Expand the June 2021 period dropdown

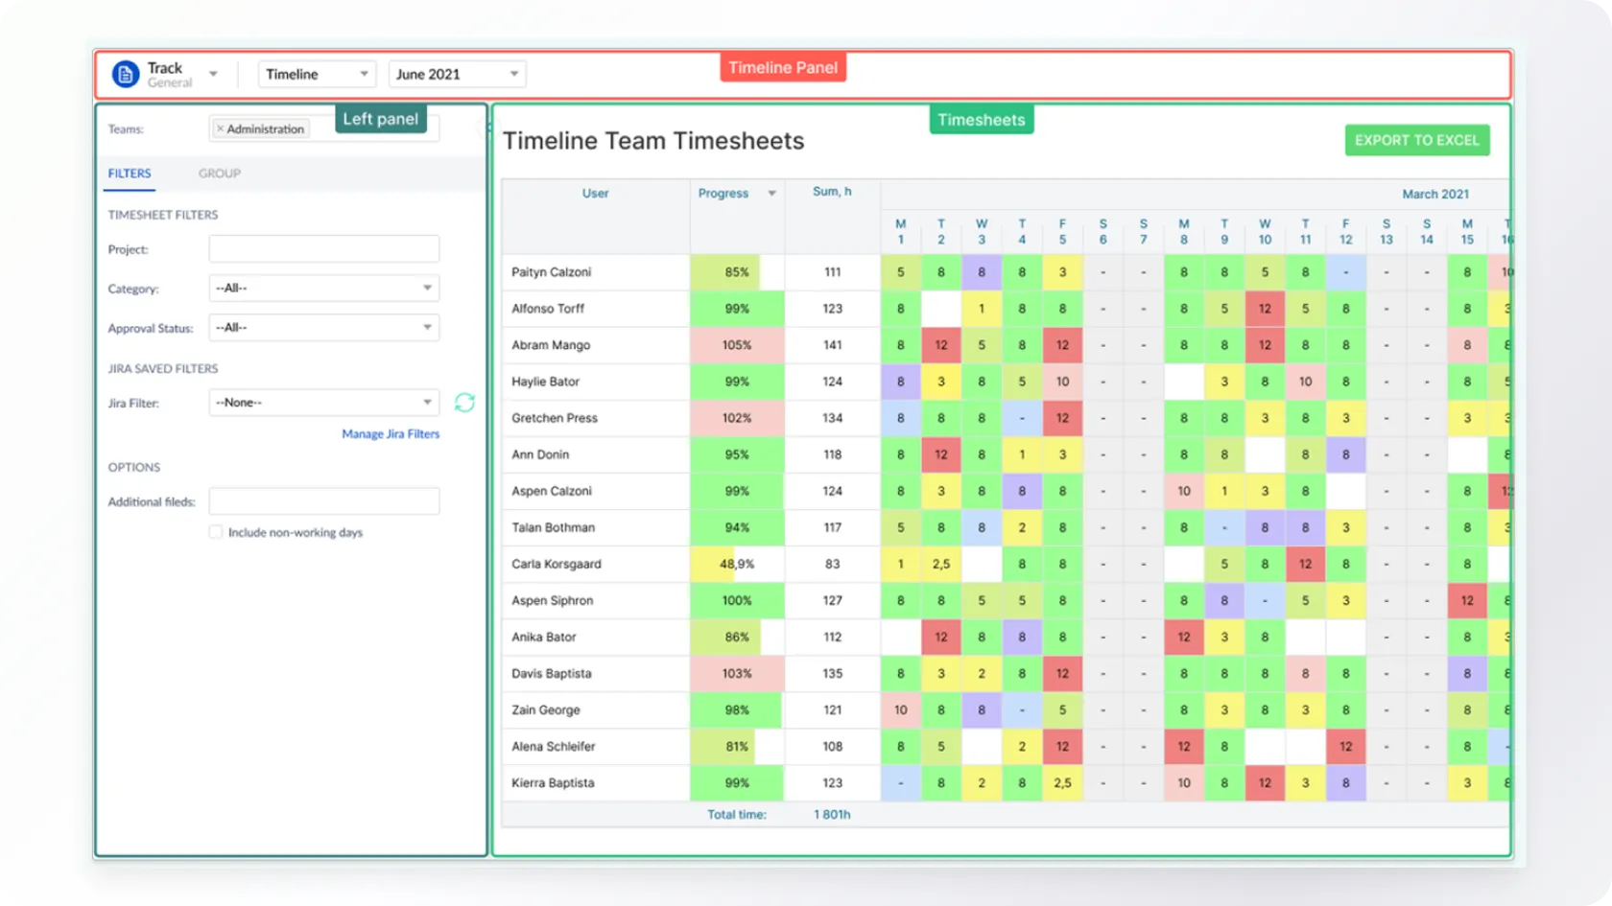(457, 74)
